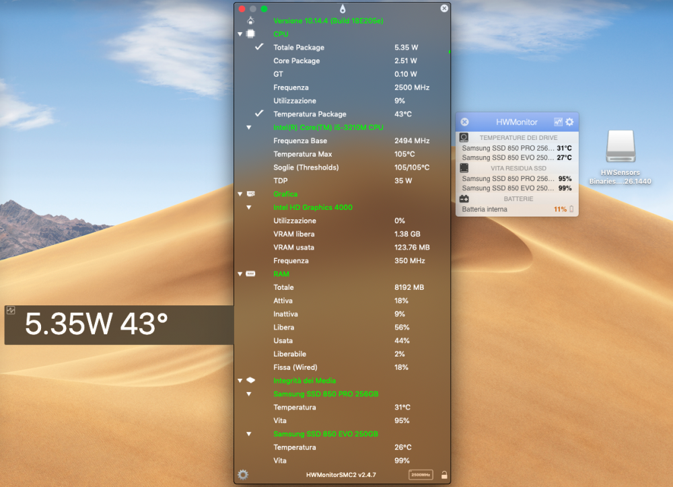Viewport: 673px width, 487px height.
Task: Select the TDP 35 W row
Action: tap(342, 181)
